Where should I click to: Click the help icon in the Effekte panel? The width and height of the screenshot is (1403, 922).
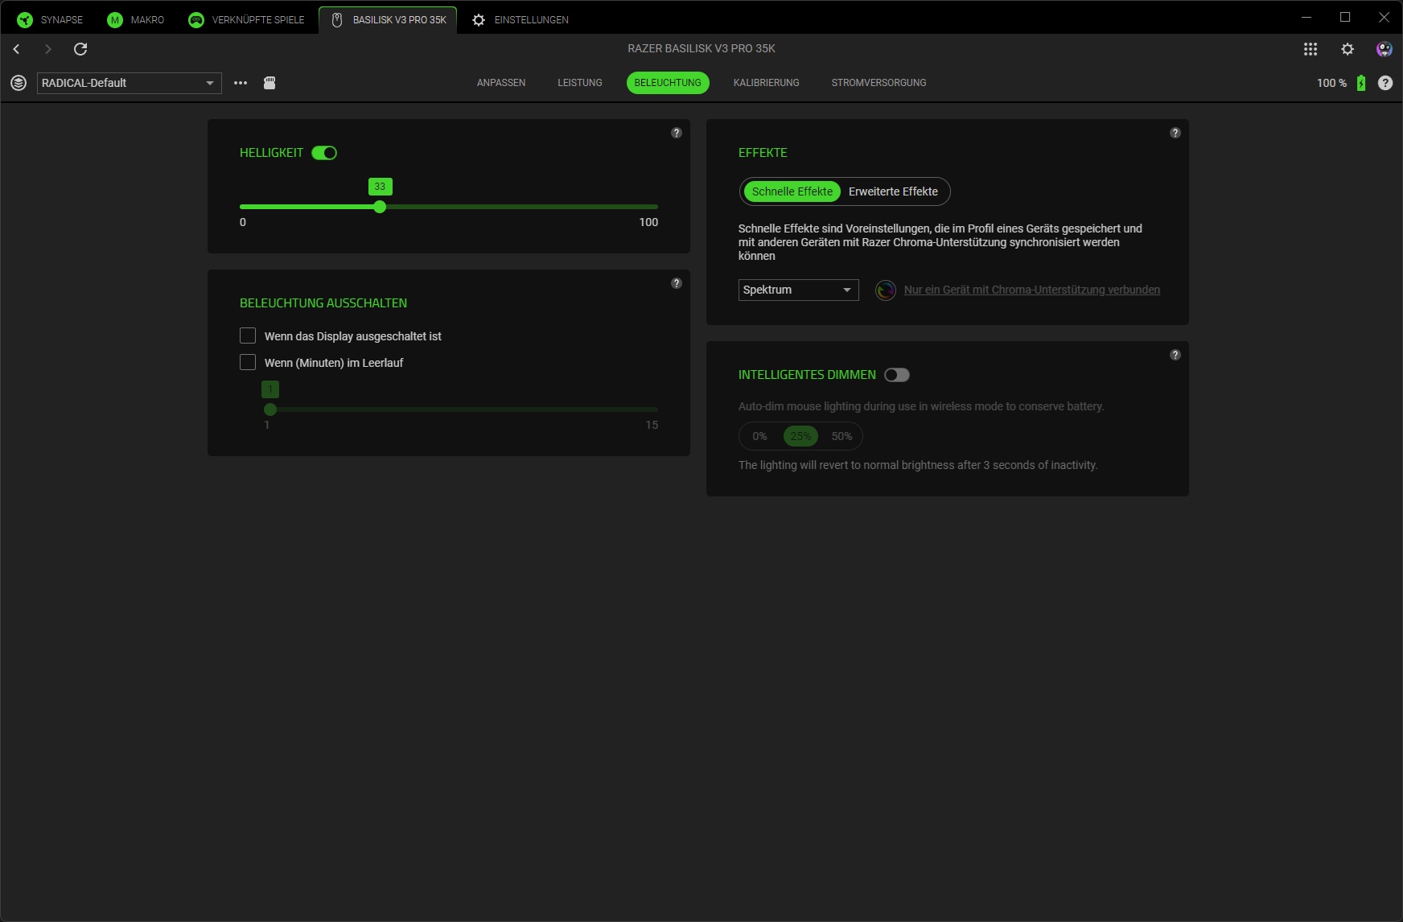tap(1175, 133)
